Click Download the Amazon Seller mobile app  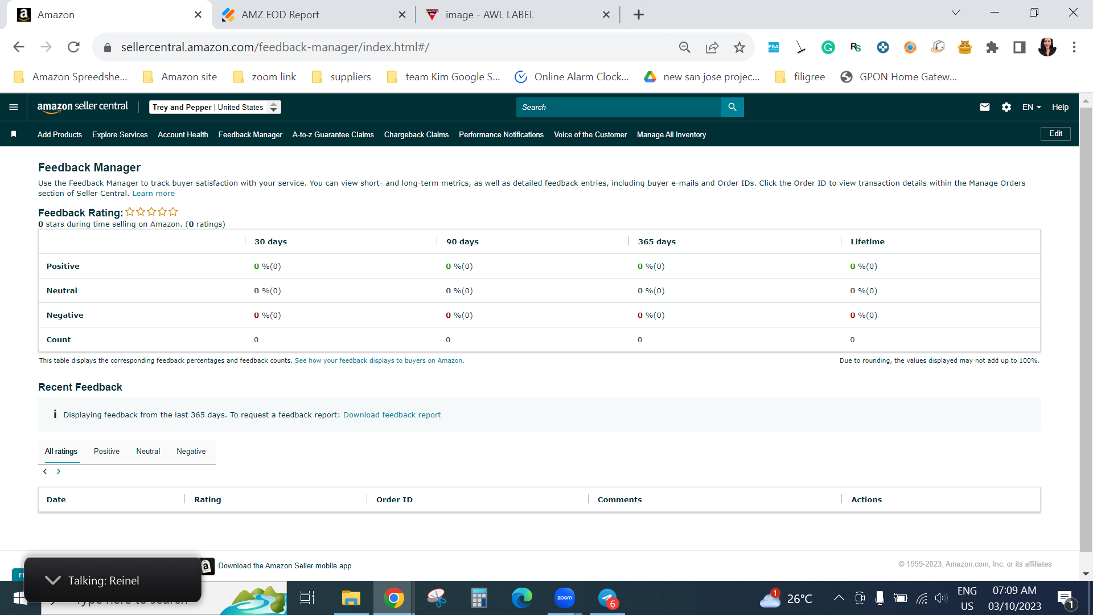click(285, 565)
